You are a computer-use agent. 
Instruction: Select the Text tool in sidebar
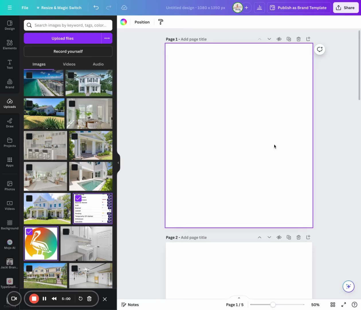point(10,64)
